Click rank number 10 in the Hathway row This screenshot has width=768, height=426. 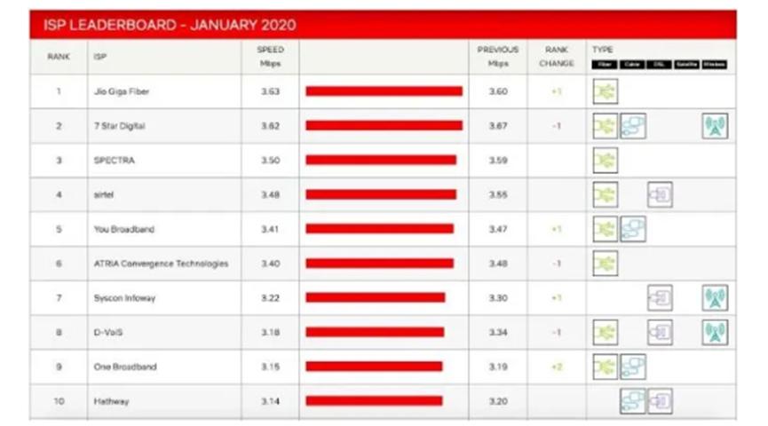coord(59,401)
